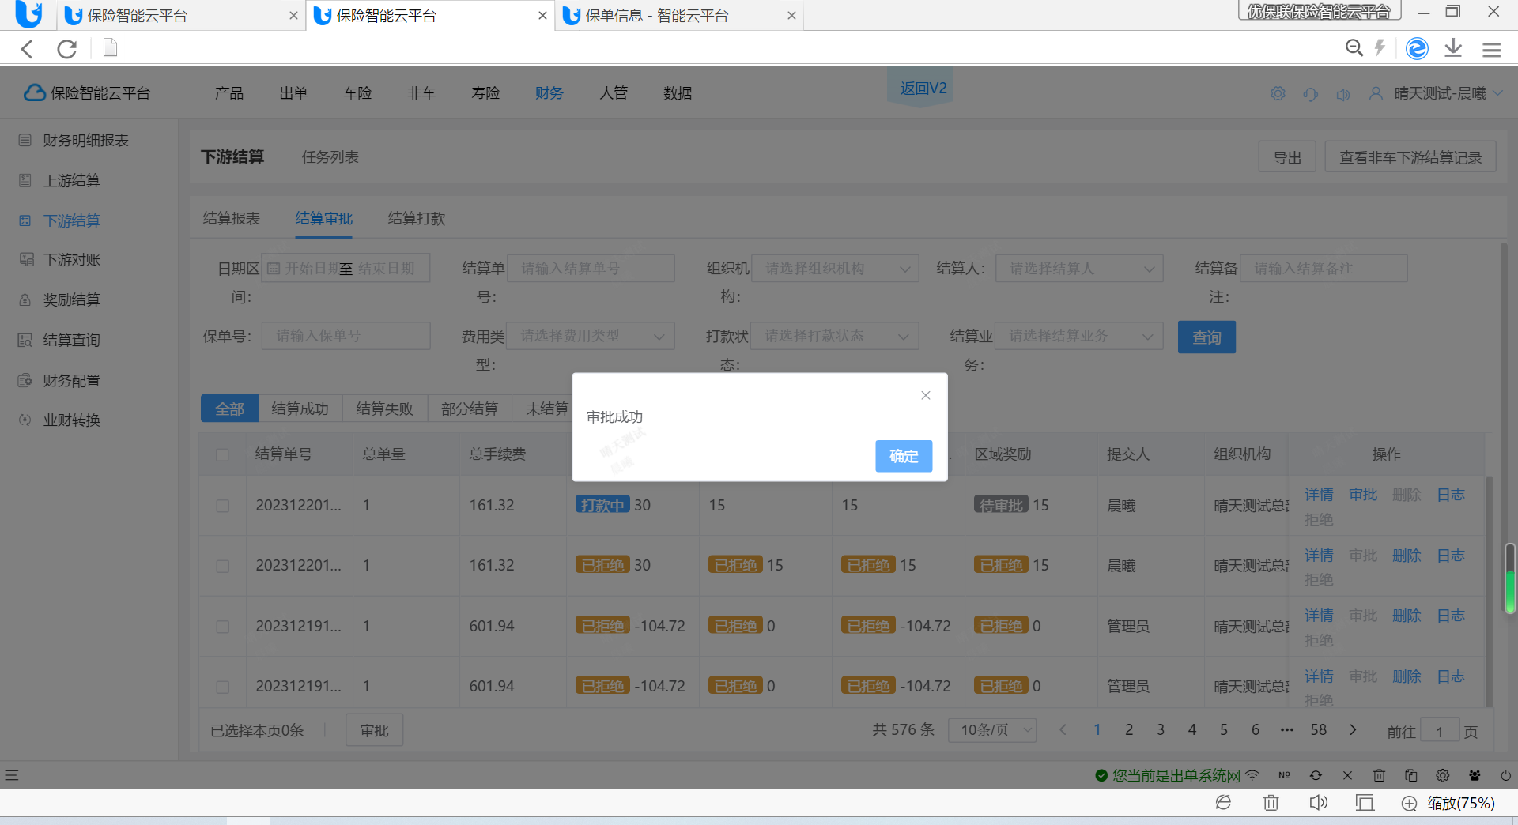This screenshot has width=1518, height=825.
Task: Reload the page with the refresh icon
Action: point(67,49)
